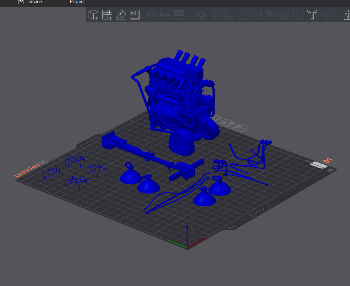The height and width of the screenshot is (286, 350).
Task: Add a new plate with grid icon
Action: pyautogui.click(x=107, y=15)
